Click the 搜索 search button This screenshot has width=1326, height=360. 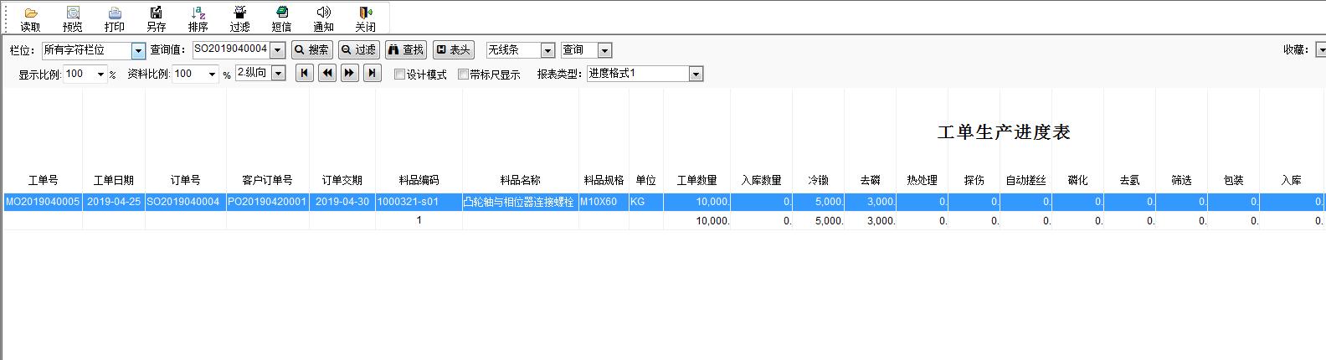click(x=312, y=50)
